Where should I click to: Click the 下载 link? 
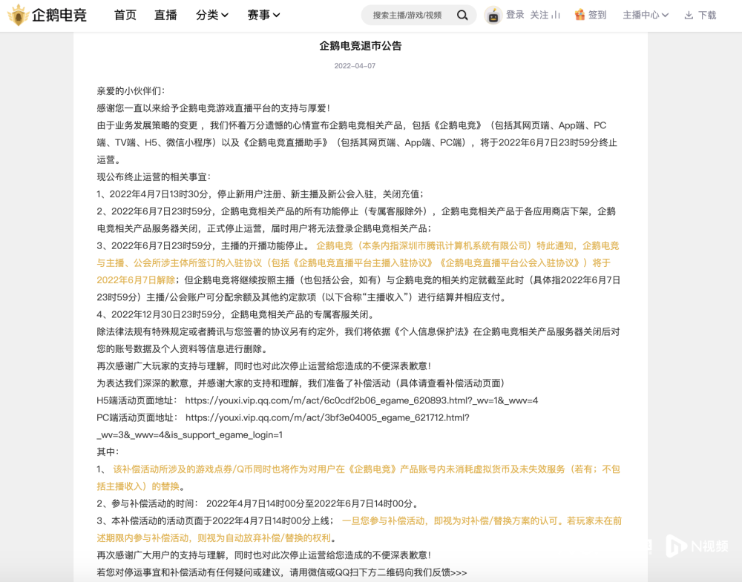707,15
